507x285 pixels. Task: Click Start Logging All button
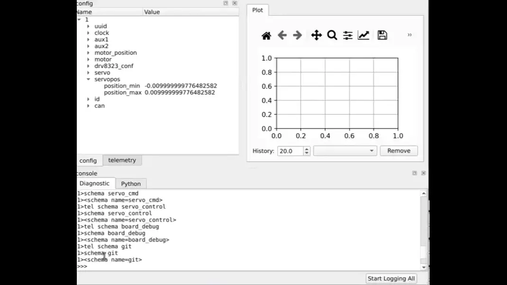tap(391, 278)
